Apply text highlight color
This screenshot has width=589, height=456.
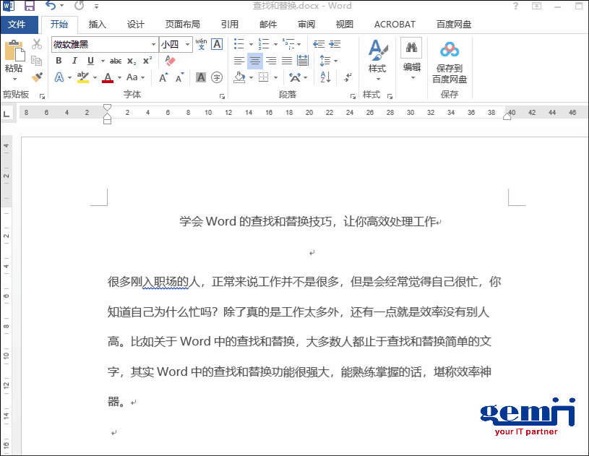(x=82, y=77)
